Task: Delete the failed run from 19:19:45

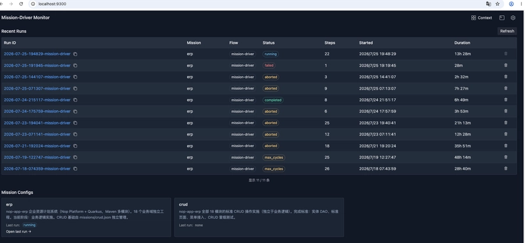Action: [505, 65]
